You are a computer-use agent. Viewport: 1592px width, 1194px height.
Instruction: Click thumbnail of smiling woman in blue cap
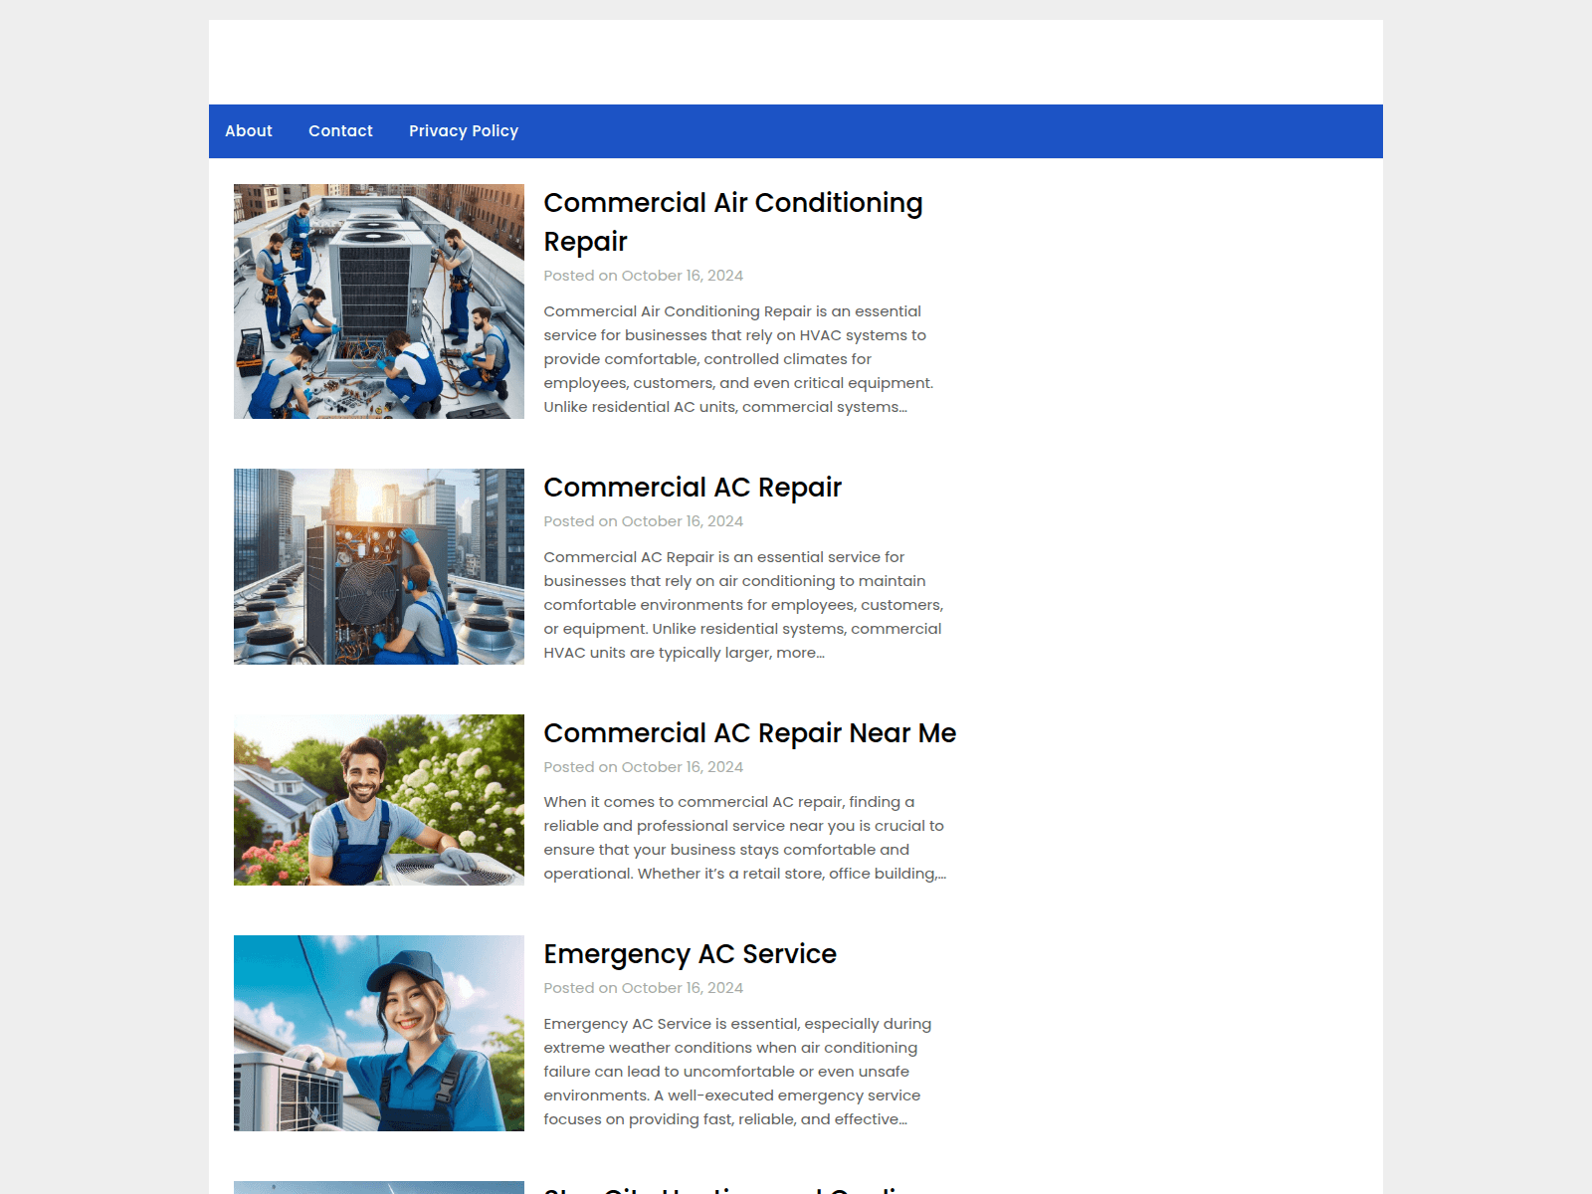pyautogui.click(x=379, y=1033)
